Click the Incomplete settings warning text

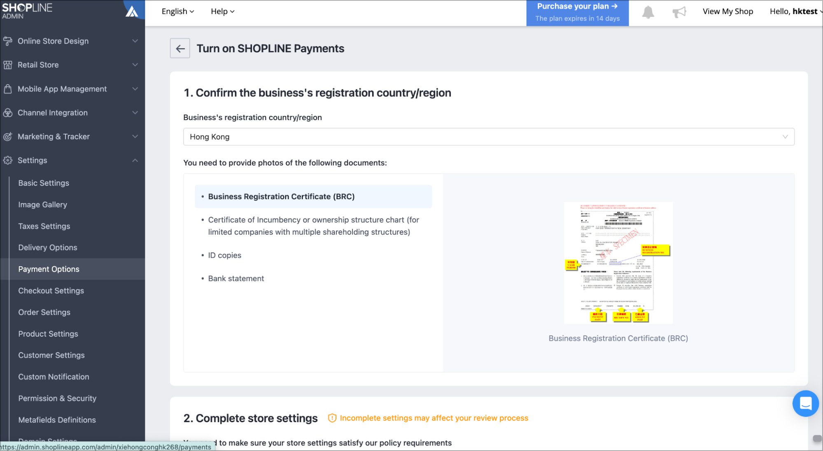pos(434,418)
